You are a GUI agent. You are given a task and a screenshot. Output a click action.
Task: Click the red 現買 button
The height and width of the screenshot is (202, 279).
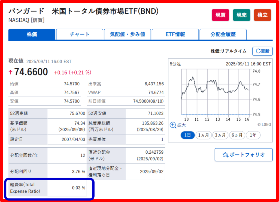pos(220,15)
